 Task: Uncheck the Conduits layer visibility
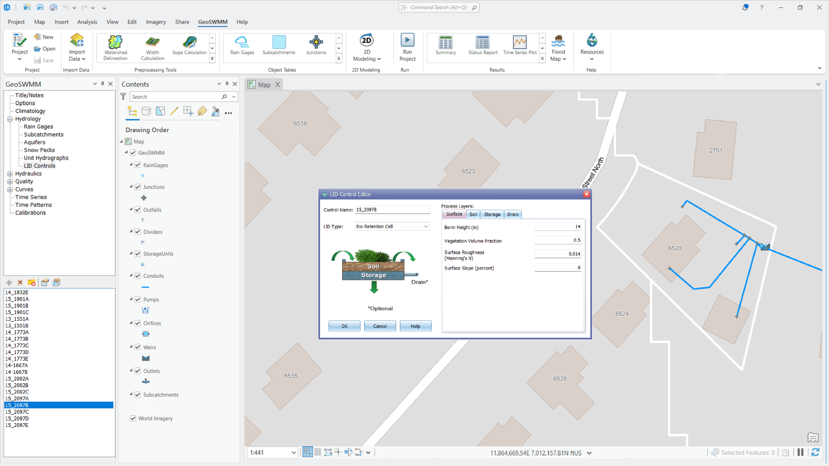coord(138,276)
